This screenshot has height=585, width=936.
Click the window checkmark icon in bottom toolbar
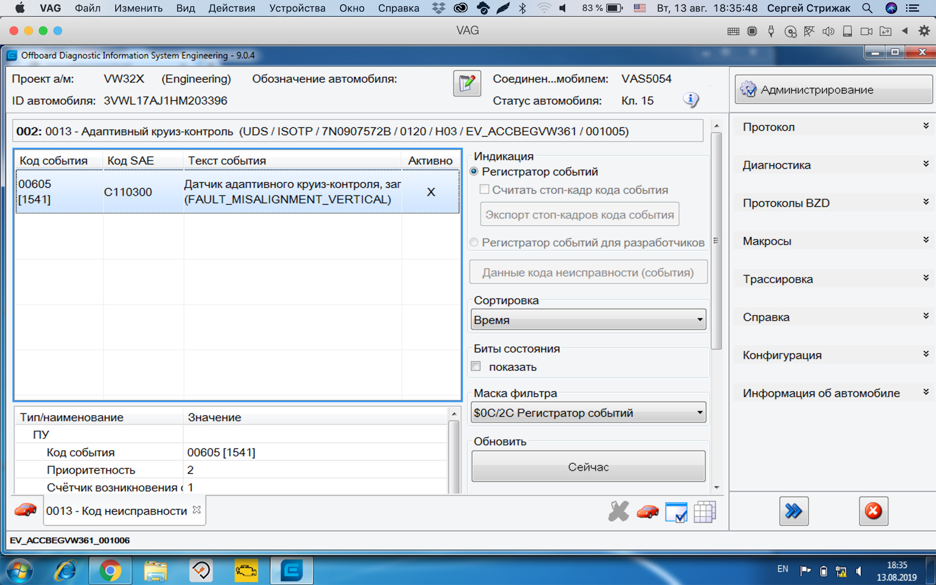(x=676, y=512)
